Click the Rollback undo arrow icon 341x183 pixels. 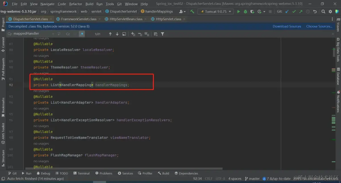point(315,12)
